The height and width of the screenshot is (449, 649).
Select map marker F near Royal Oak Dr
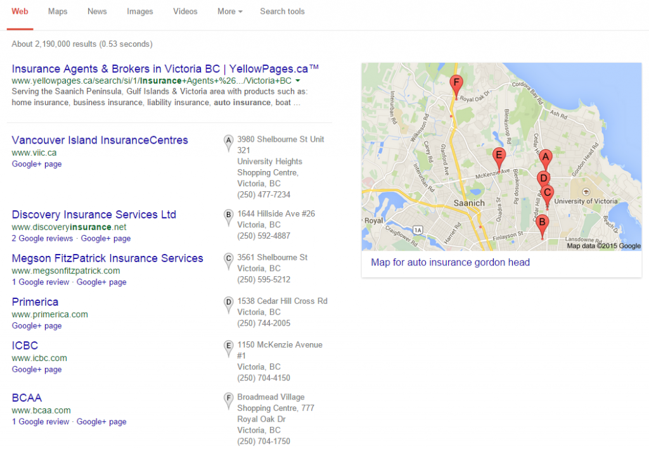click(456, 82)
